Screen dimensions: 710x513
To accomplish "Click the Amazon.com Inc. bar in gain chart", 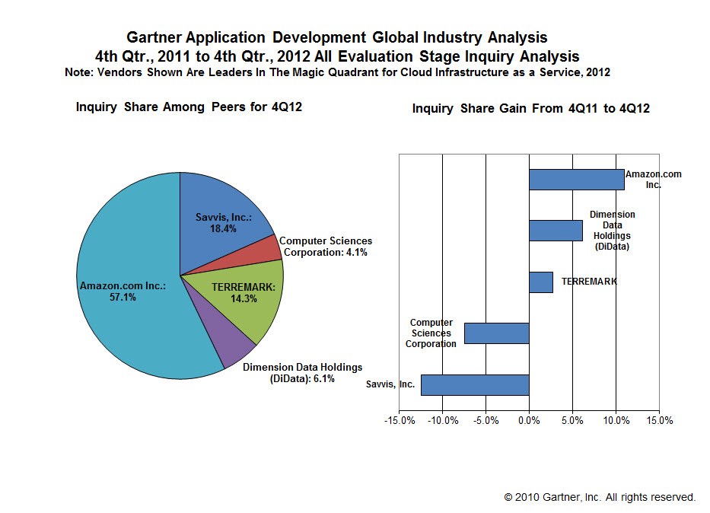I will 576,180.
